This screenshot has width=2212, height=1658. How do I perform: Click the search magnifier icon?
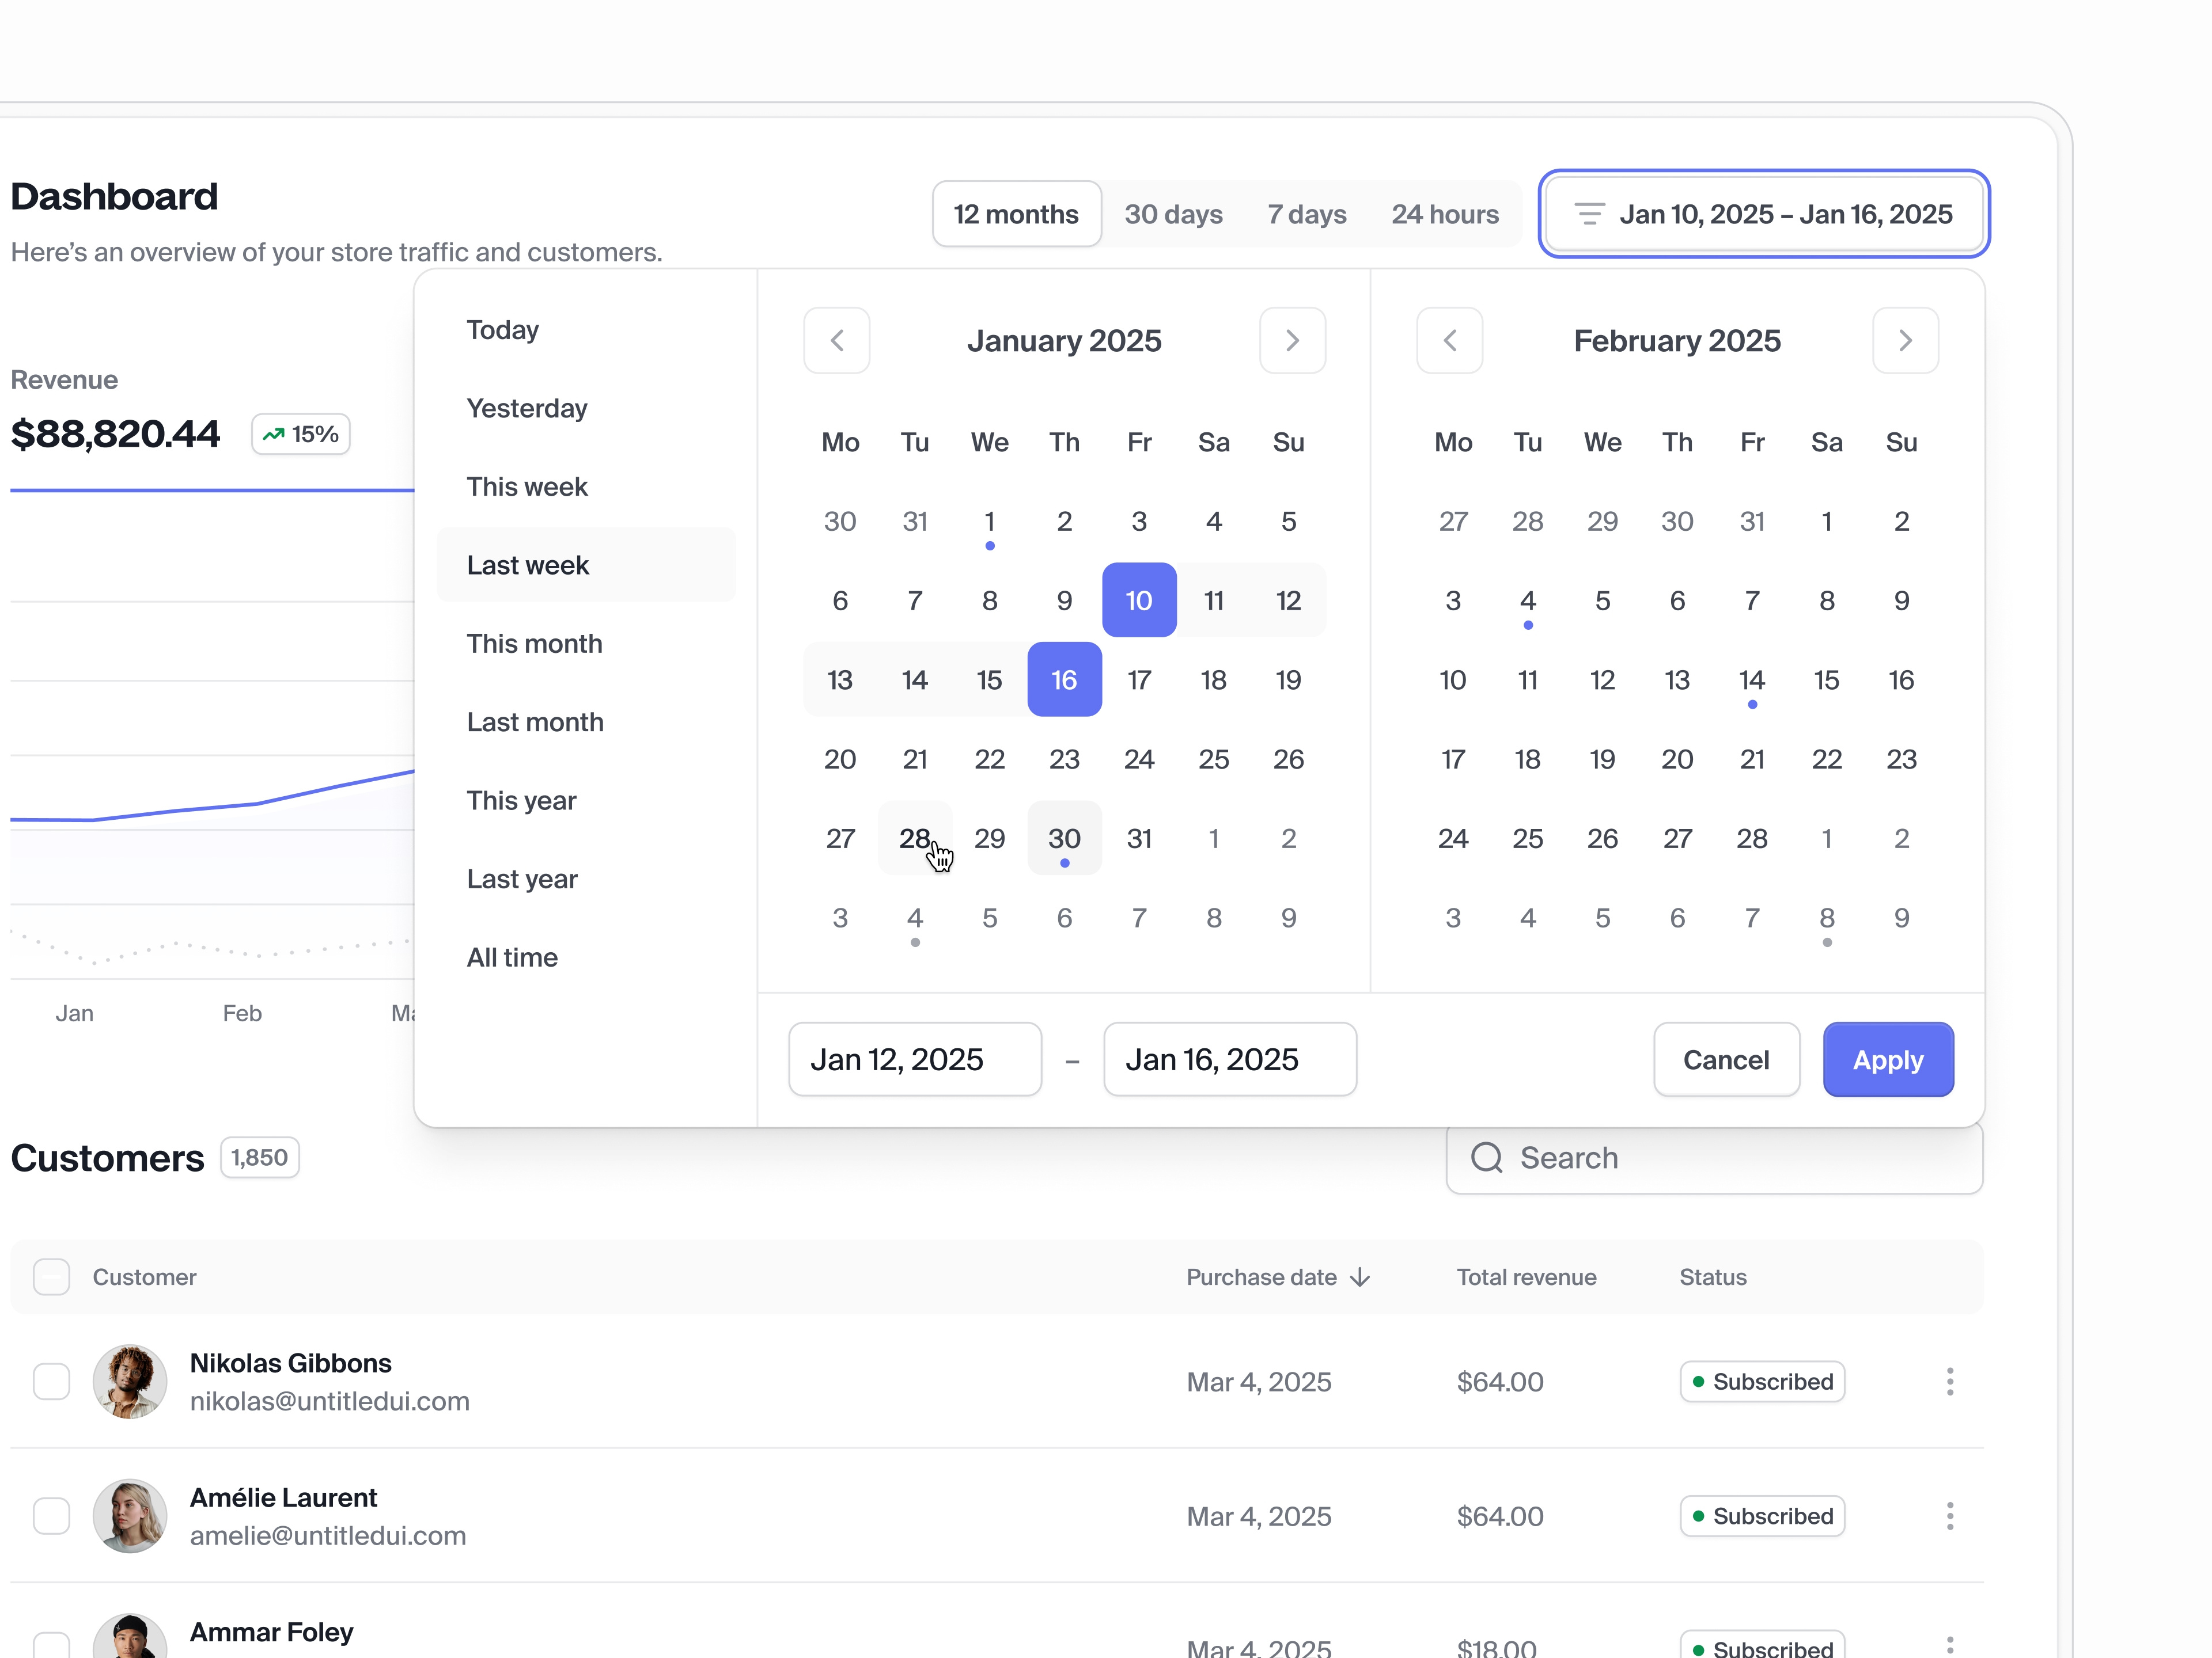(x=1487, y=1157)
